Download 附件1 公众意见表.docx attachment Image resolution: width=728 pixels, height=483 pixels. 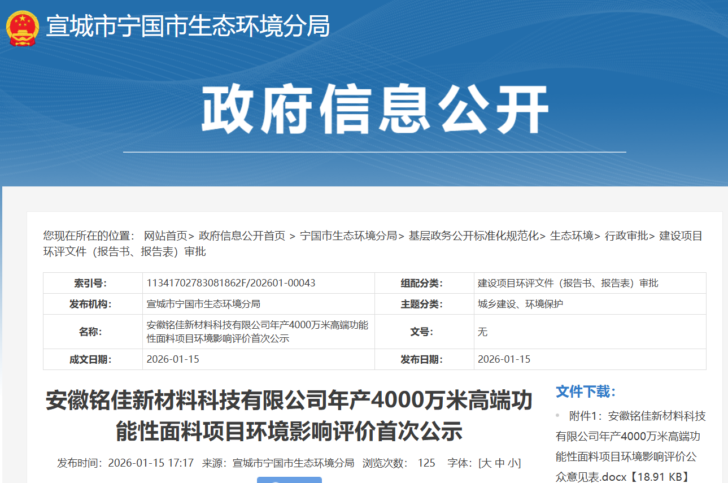[x=630, y=446]
